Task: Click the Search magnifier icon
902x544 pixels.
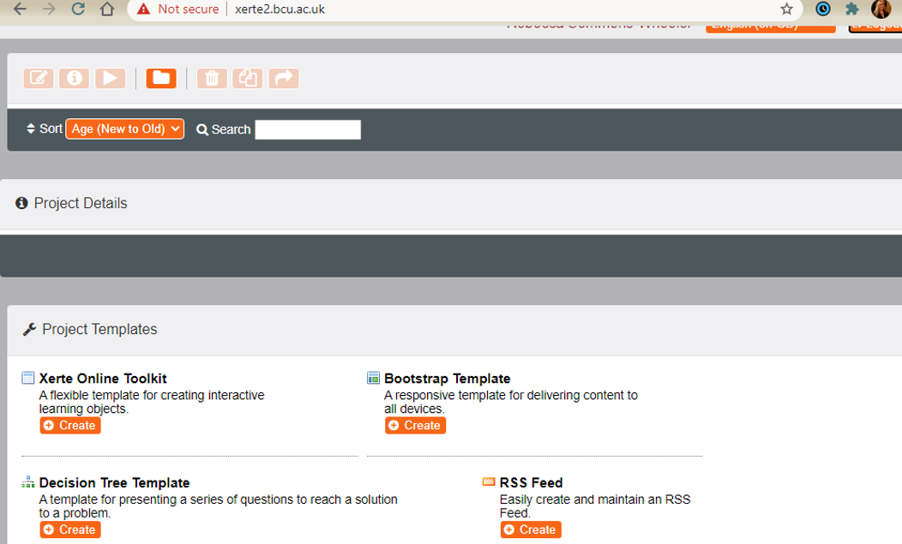Action: (201, 130)
